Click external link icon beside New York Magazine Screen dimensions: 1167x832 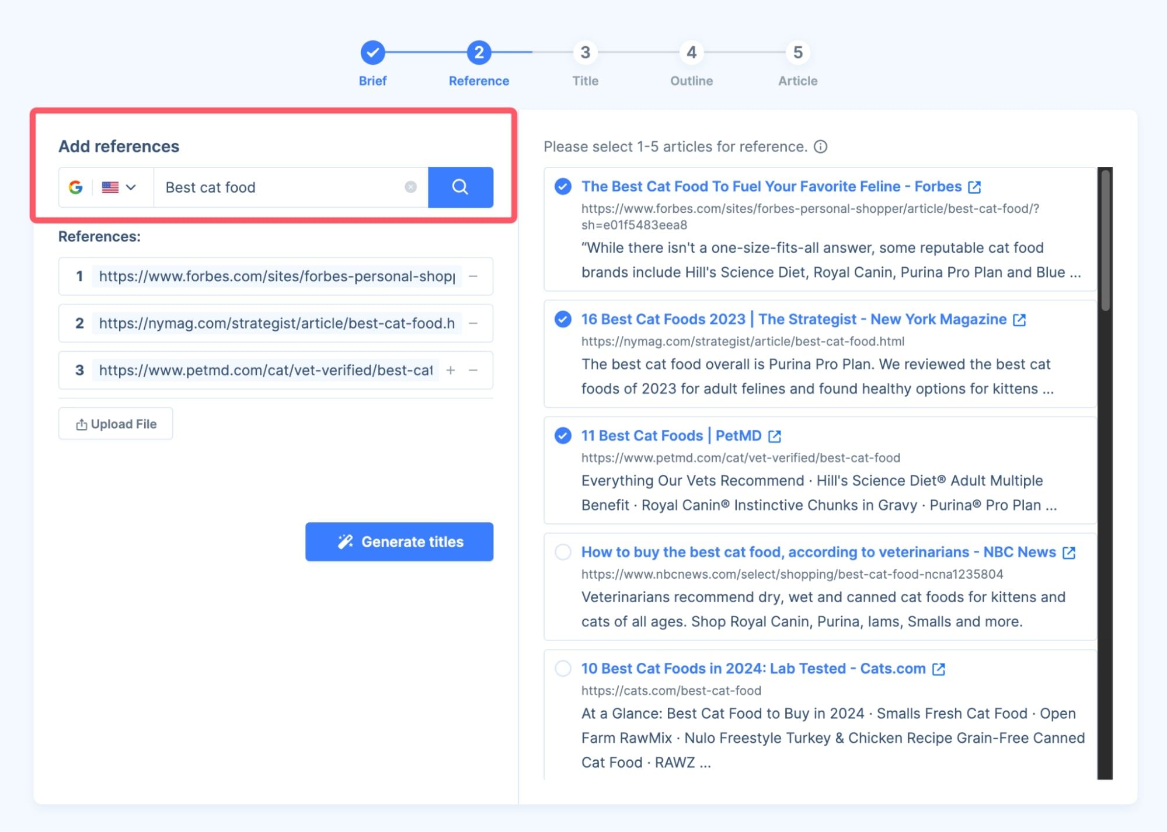pos(1019,320)
